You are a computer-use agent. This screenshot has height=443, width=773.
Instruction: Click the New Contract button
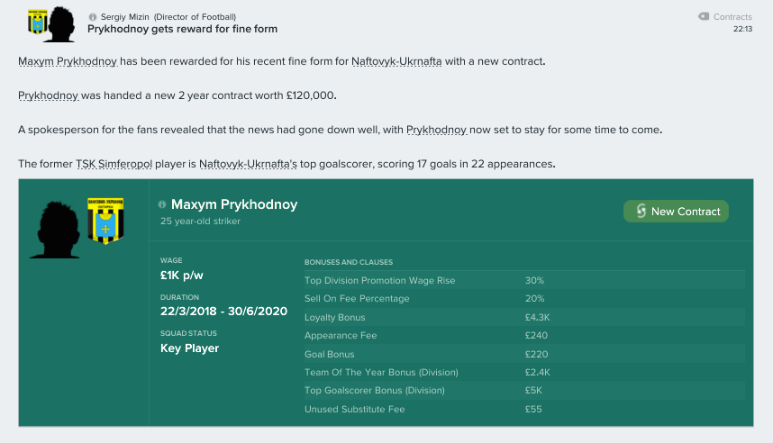676,211
